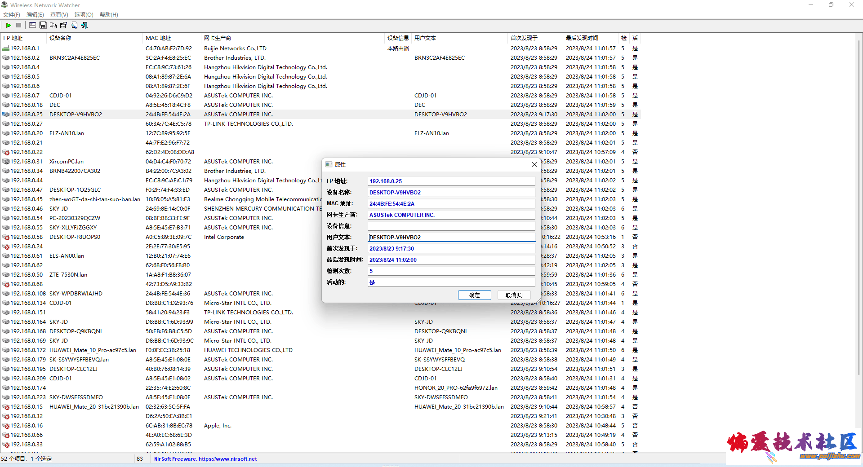This screenshot has width=863, height=467.
Task: Open advanced options window icon in toolbar
Action: pyautogui.click(x=32, y=26)
